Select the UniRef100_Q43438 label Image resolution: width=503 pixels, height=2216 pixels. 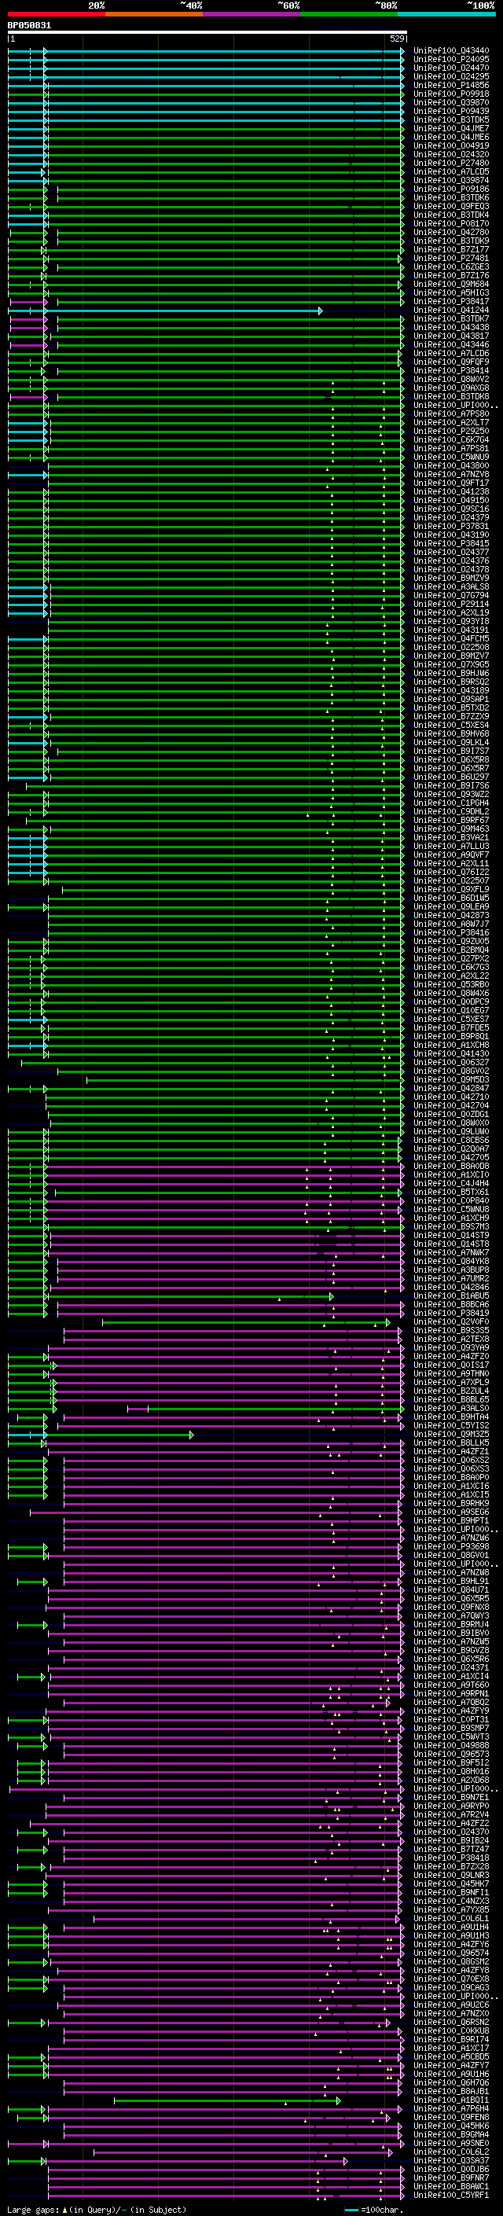click(x=451, y=327)
